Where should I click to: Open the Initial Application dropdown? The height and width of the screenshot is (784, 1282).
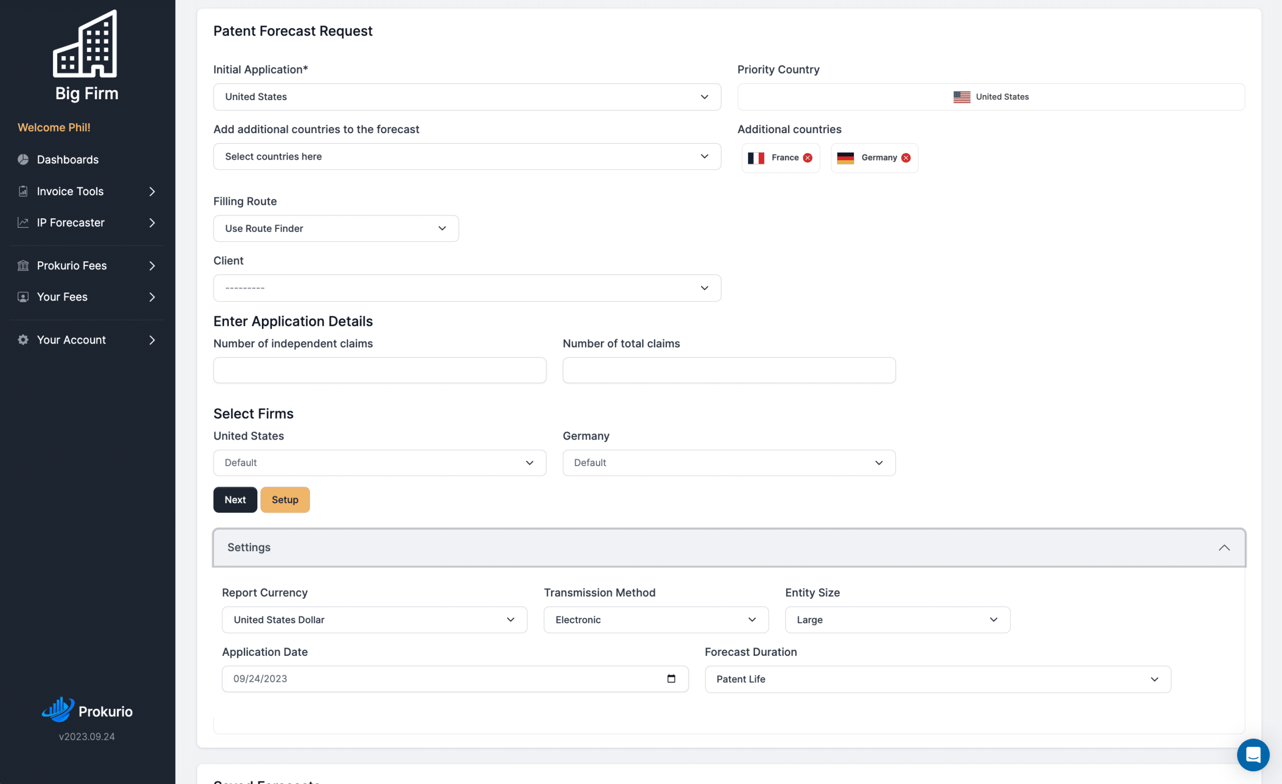(x=467, y=97)
